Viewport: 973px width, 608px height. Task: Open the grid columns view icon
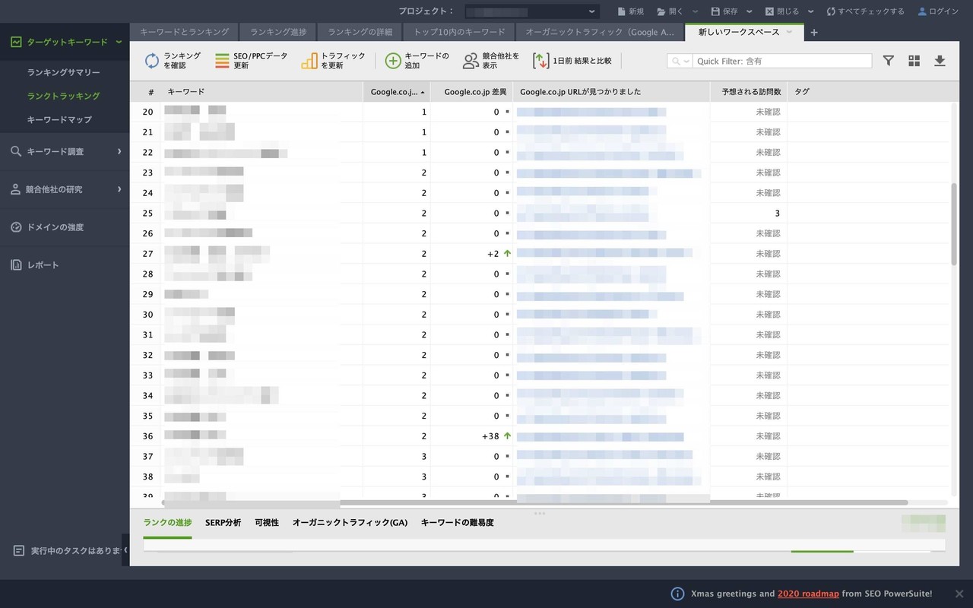pos(914,61)
